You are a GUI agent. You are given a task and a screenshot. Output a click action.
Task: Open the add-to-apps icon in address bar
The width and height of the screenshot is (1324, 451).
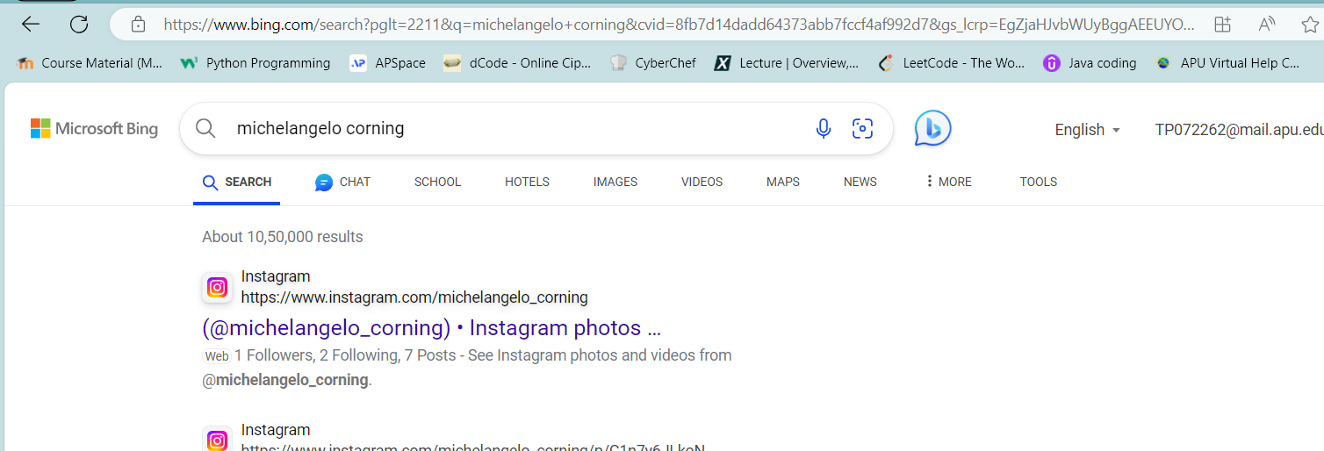tap(1222, 25)
